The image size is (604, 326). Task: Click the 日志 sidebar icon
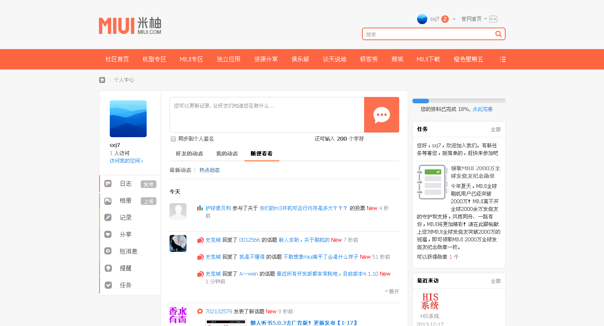tap(108, 184)
